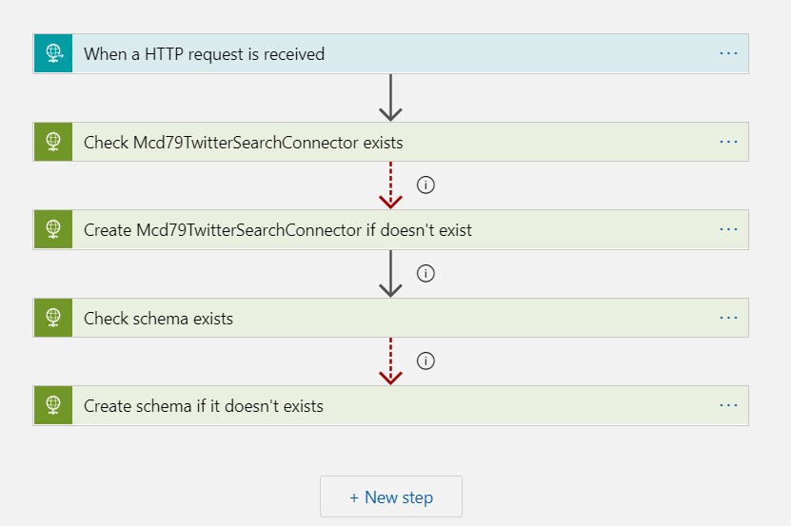Image resolution: width=791 pixels, height=526 pixels.
Task: Expand Create schema if it doesn't exists action
Action: point(381,406)
